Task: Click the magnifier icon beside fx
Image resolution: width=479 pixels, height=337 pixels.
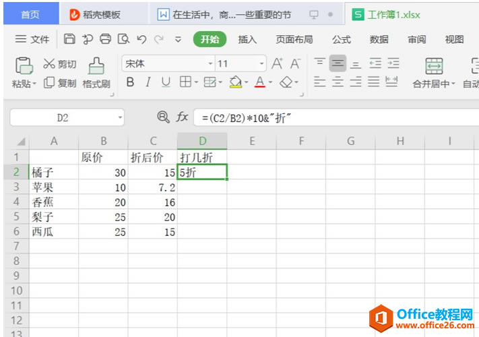Action: pyautogui.click(x=163, y=117)
